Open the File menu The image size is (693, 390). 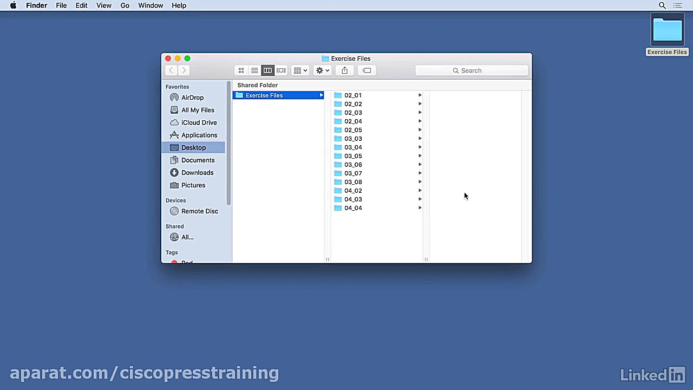coord(61,5)
